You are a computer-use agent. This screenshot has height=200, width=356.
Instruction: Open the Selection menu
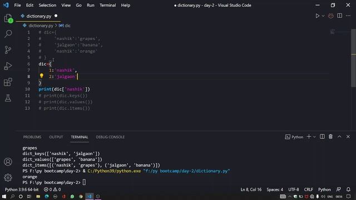tap(47, 5)
